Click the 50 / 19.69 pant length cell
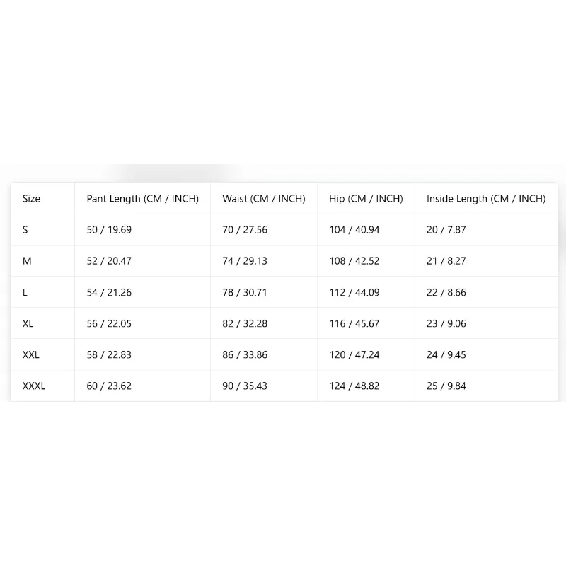 109,230
